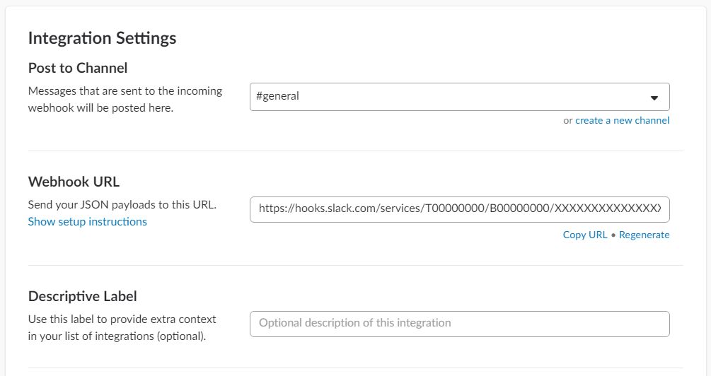Regenerate the webhook URL
The height and width of the screenshot is (376, 711).
point(644,235)
